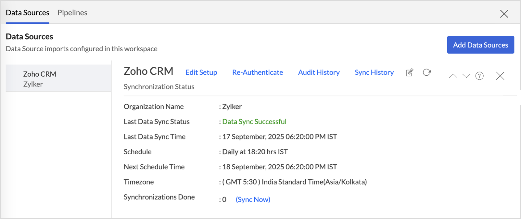521x219 pixels.
Task: Click the Daily at 18:20 hrs IST schedule value
Action: click(x=255, y=152)
